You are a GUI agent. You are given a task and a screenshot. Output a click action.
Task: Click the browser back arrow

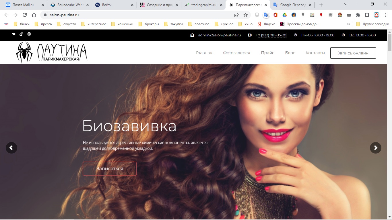tap(6, 15)
